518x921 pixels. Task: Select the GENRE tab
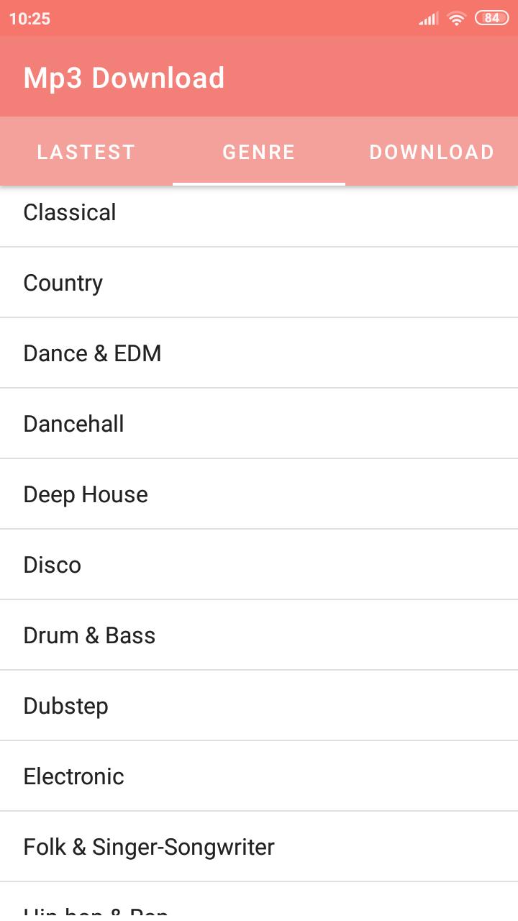pyautogui.click(x=259, y=152)
